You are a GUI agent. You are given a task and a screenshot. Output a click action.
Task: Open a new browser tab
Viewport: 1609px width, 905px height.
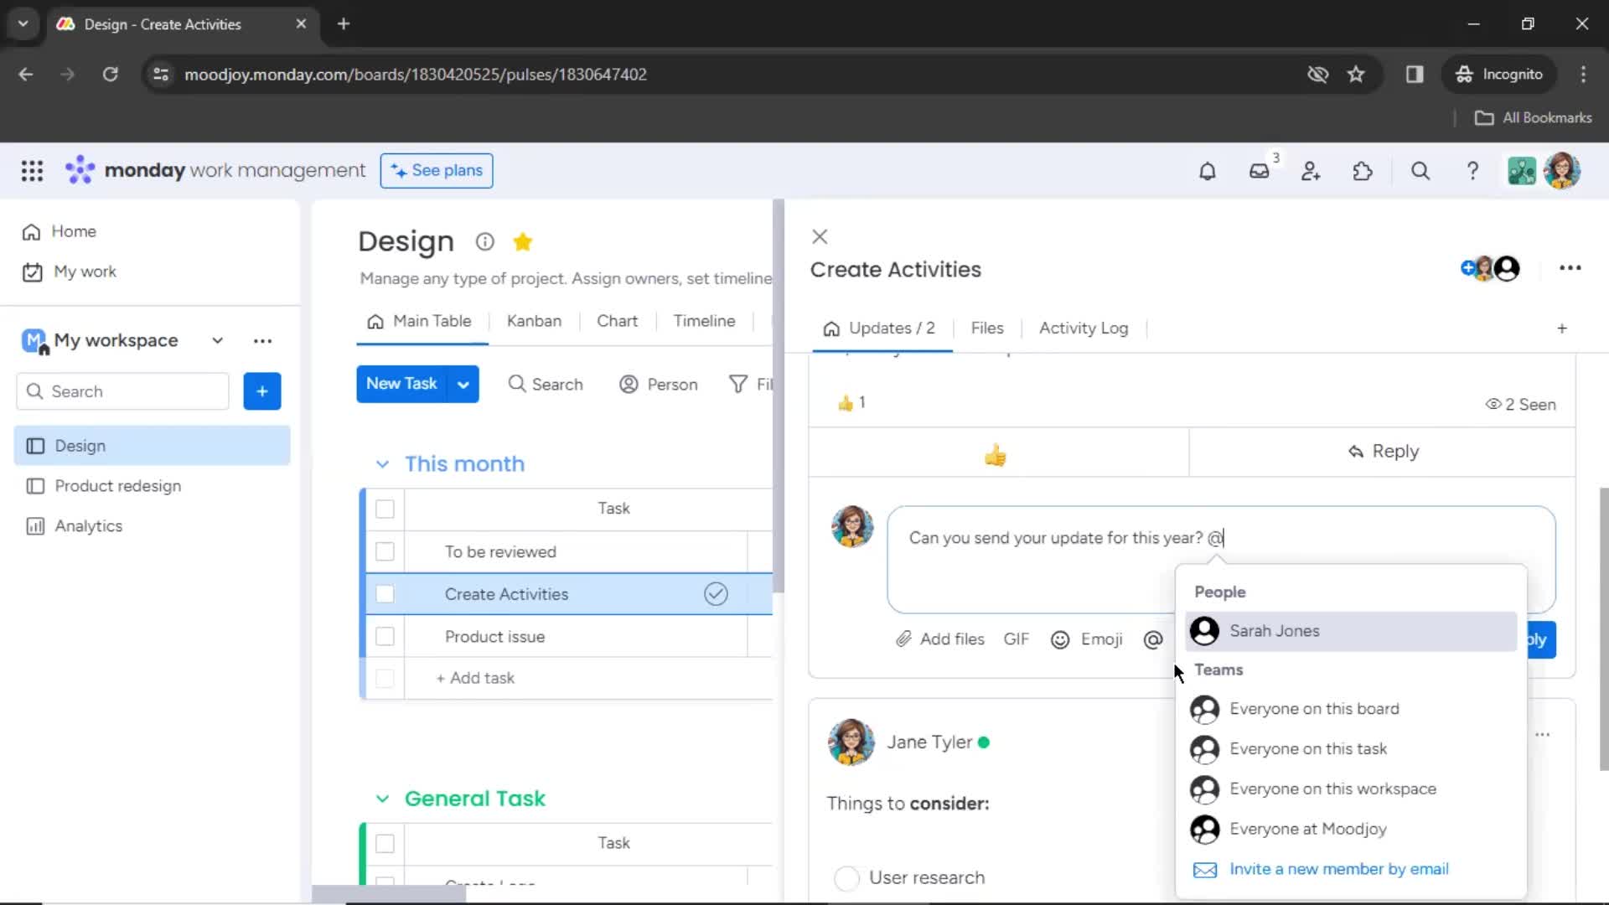click(344, 23)
